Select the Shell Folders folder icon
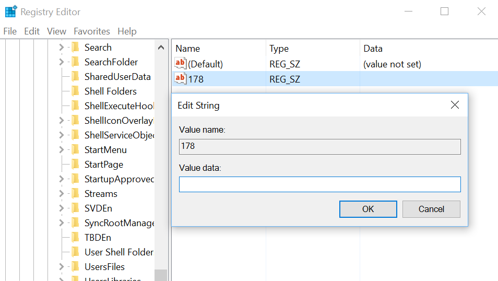Image resolution: width=498 pixels, height=281 pixels. pos(76,91)
